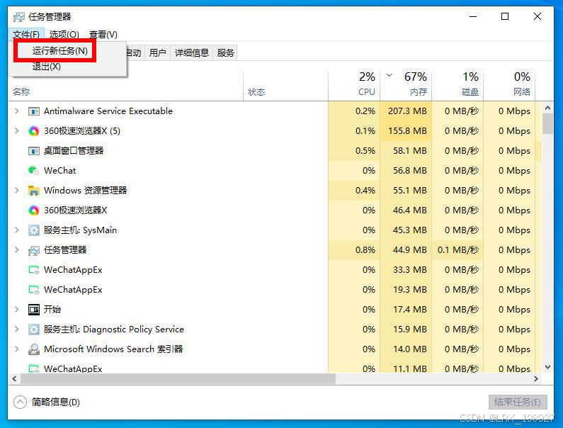
Task: Click the 服务主机: SysMain gear icon
Action: pos(34,230)
